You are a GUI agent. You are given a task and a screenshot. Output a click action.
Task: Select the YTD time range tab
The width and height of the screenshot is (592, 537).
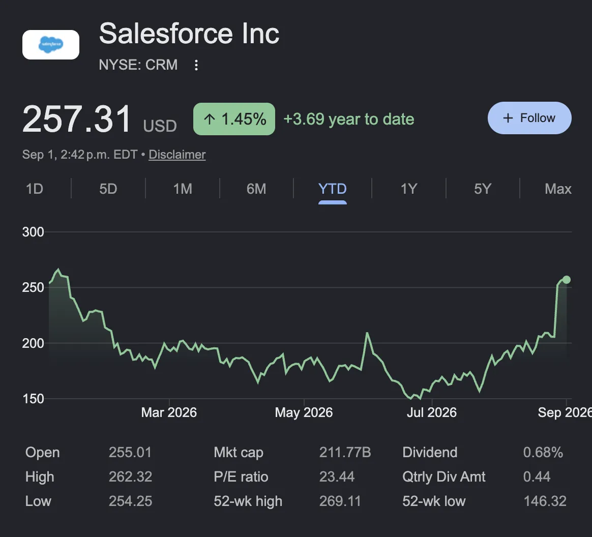click(332, 189)
